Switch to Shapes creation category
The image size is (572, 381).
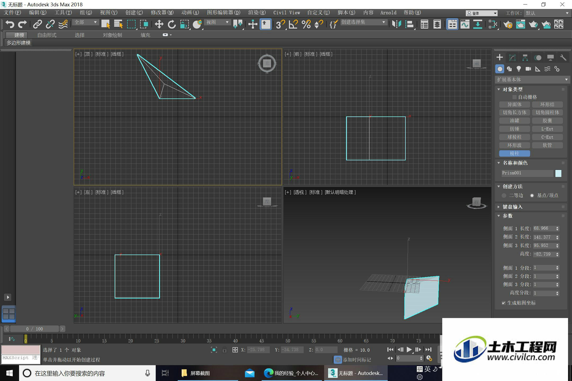point(509,69)
